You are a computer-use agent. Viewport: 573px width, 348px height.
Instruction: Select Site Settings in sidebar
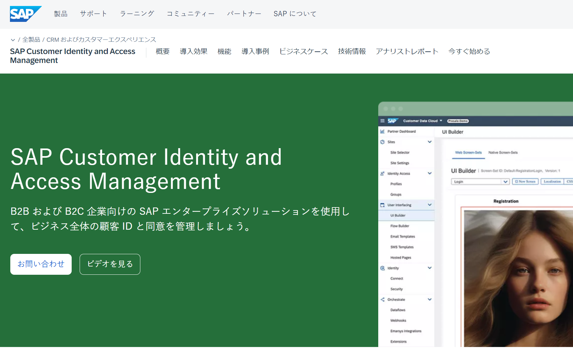[x=399, y=163]
